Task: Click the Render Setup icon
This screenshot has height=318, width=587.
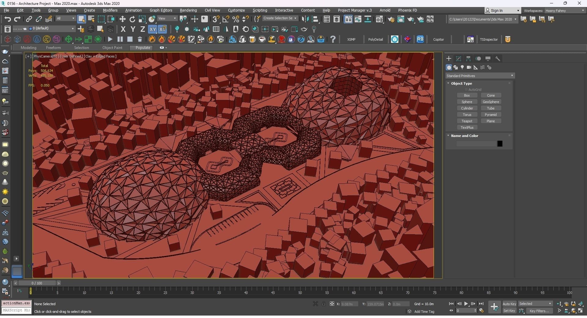Action: [391, 19]
